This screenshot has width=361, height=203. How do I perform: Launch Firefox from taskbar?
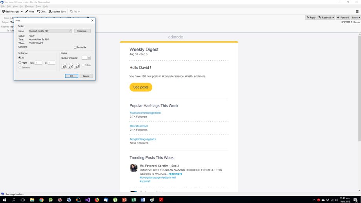(97, 200)
